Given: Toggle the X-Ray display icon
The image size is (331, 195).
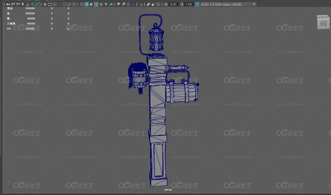Looking at the screenshot, I should [x=148, y=4].
